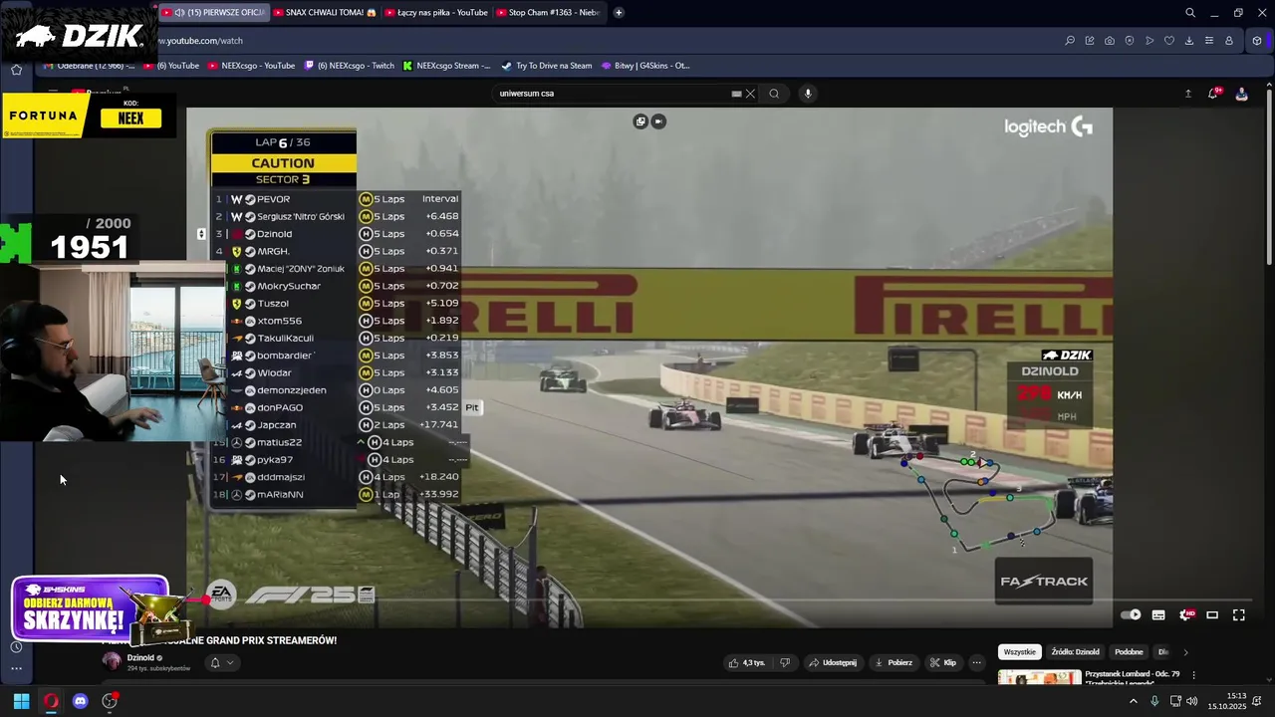Click the OBS icon in taskbar

[x=110, y=701]
